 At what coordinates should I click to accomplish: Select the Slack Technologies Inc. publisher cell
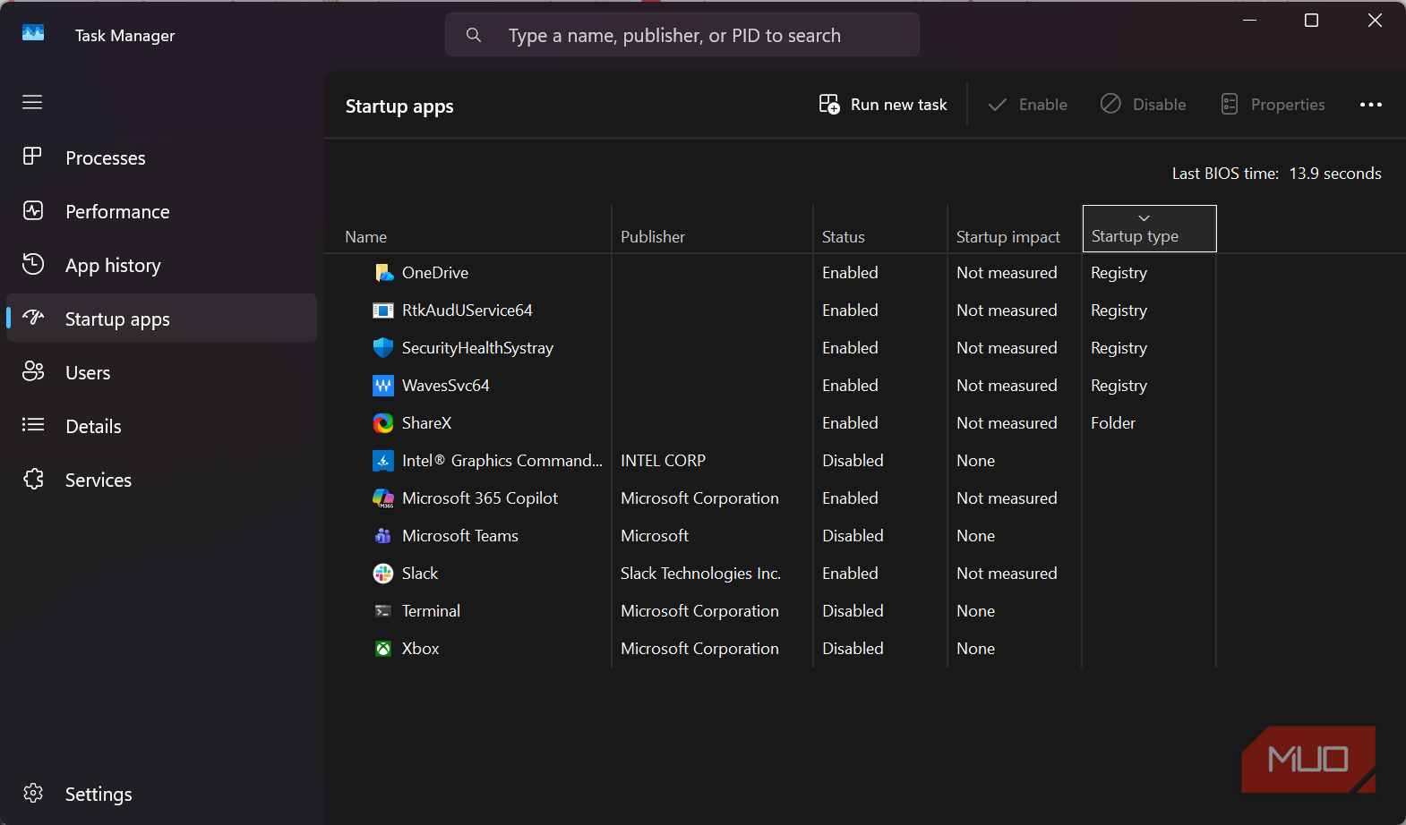click(701, 574)
